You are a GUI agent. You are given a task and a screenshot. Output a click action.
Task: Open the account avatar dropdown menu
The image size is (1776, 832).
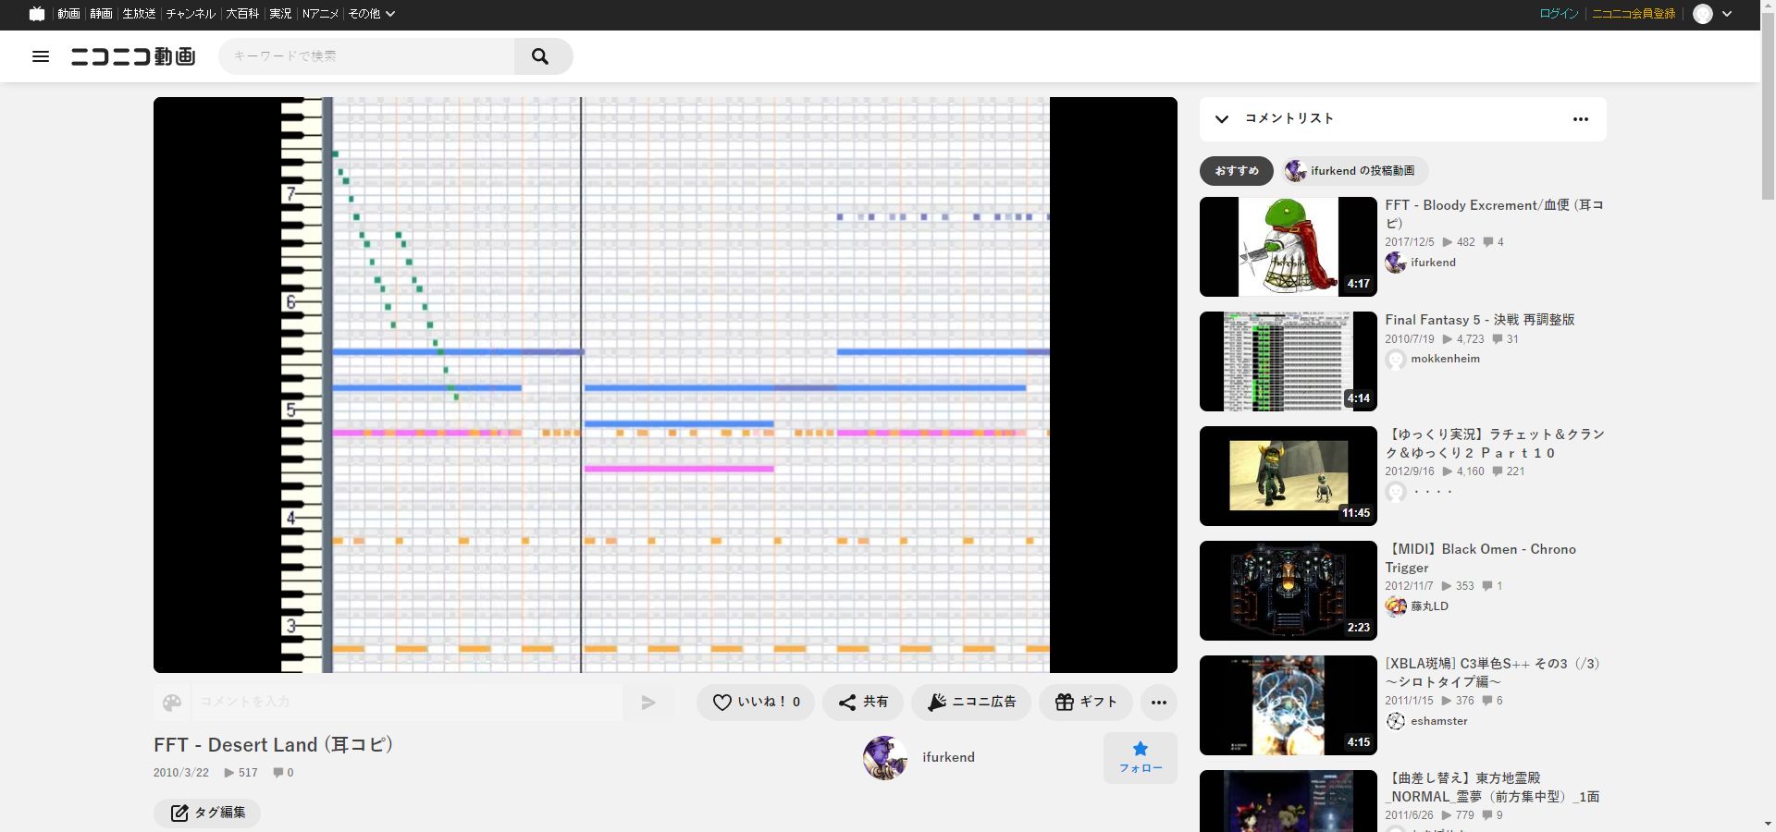(1713, 14)
